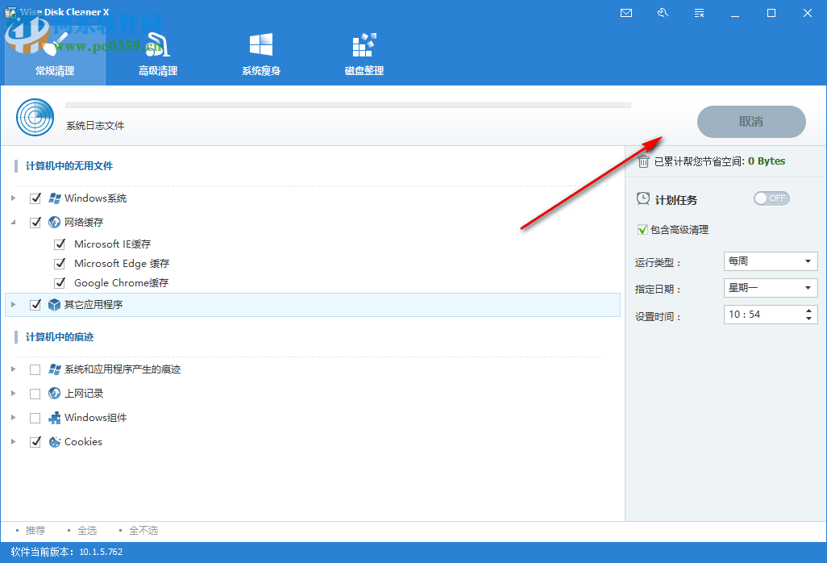Click the 系统和应用程序产生的痕迹 flag icon

click(54, 369)
